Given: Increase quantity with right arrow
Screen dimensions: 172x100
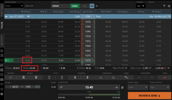Looking at the screenshot, I should pos(87,77).
